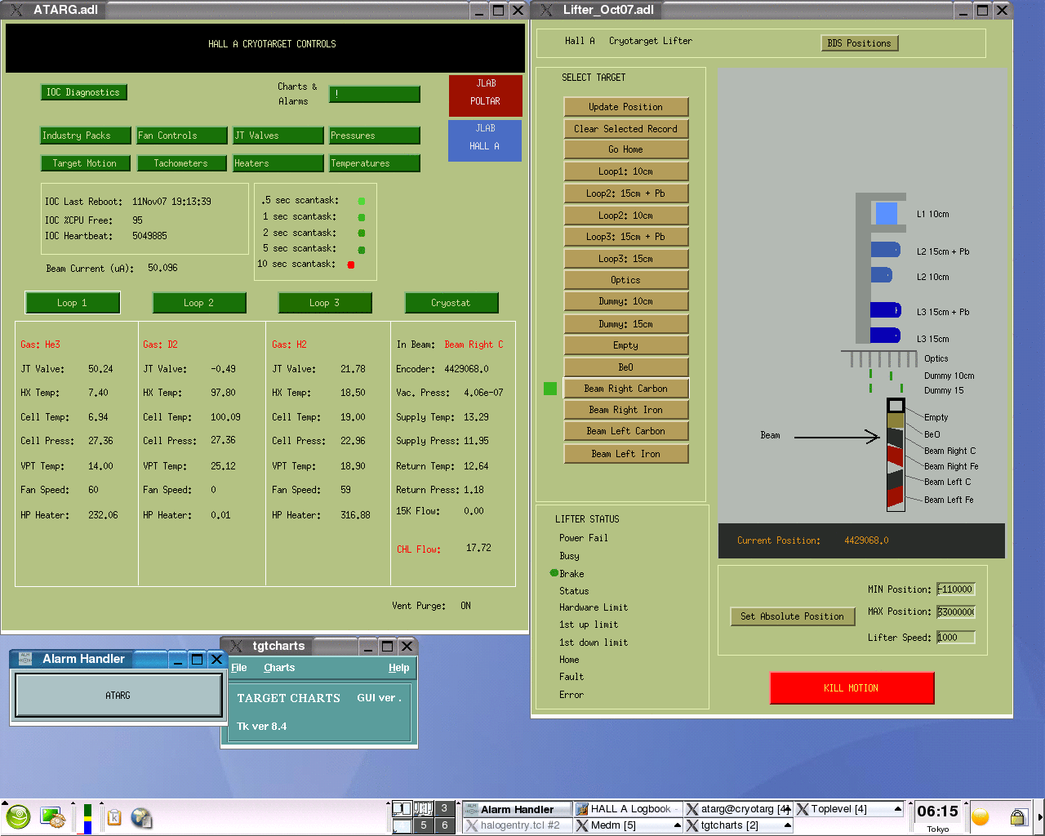Image resolution: width=1045 pixels, height=836 pixels.
Task: Open the Cryostat details
Action: coord(451,303)
